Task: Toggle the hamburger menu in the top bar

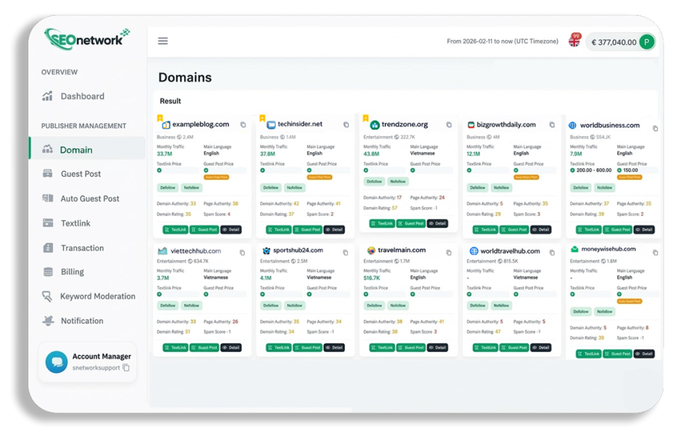Action: 162,41
